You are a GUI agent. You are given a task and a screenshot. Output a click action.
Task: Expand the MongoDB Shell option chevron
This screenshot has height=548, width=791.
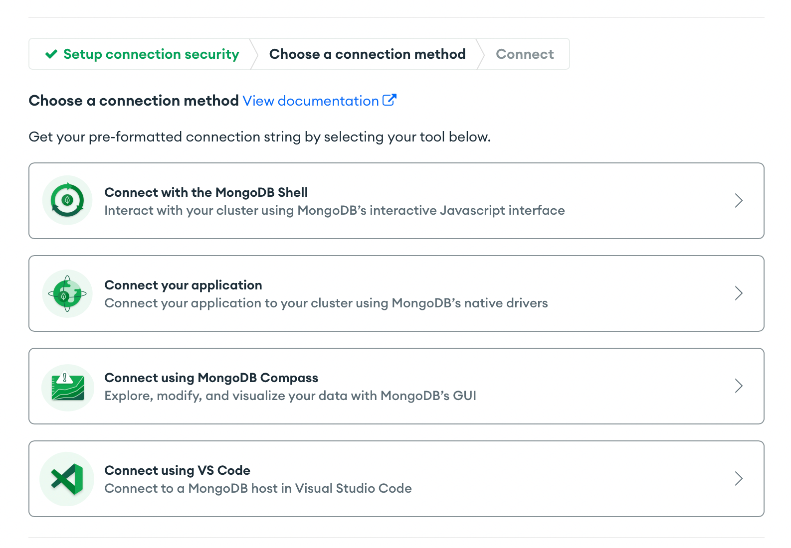pyautogui.click(x=739, y=201)
